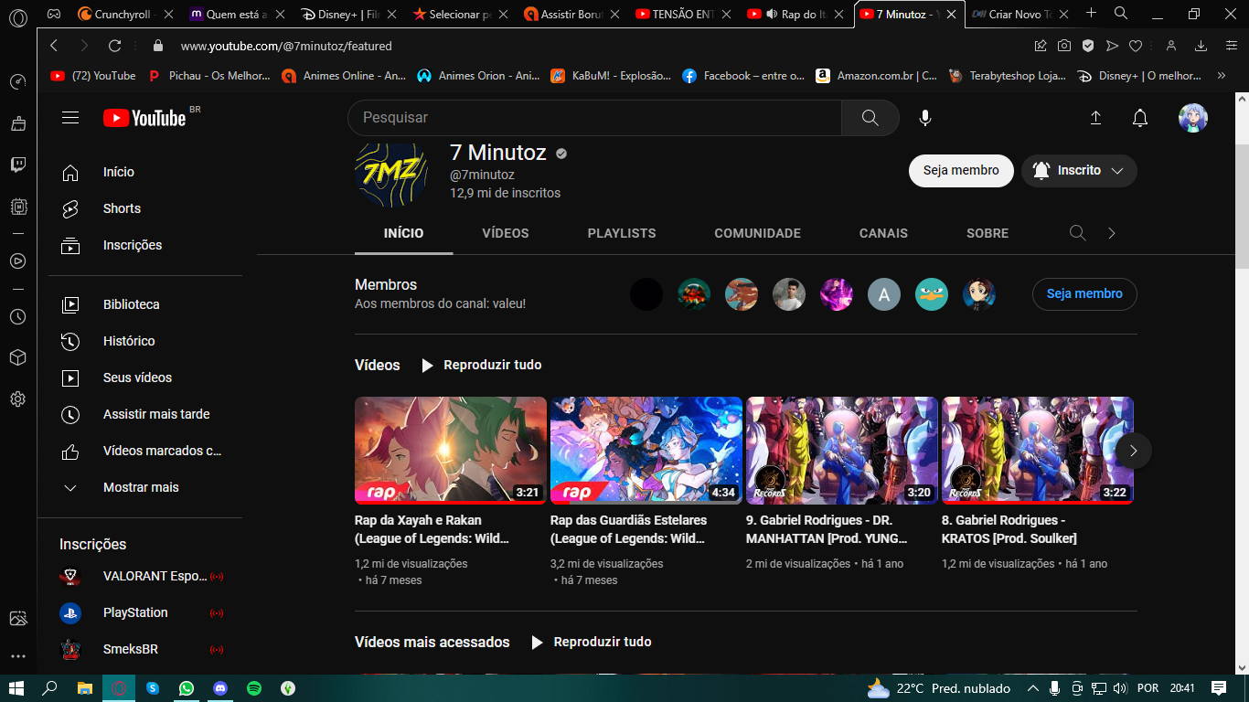Open WhatsApp from Windows taskbar

(187, 688)
